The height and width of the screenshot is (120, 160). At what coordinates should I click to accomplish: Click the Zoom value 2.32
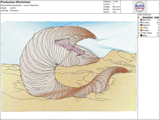coord(115,12)
